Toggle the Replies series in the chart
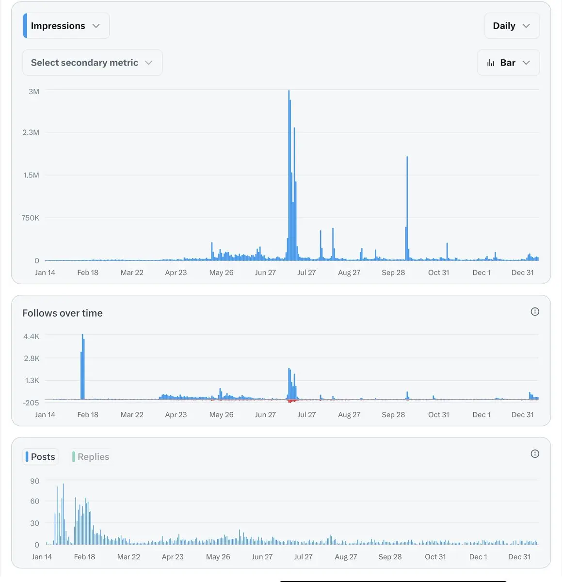Image resolution: width=562 pixels, height=582 pixels. (91, 456)
